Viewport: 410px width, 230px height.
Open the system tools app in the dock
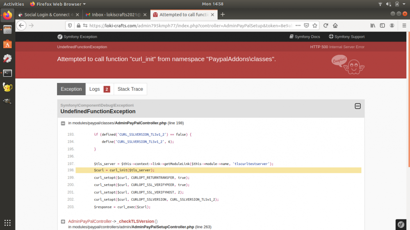pyautogui.click(x=7, y=58)
